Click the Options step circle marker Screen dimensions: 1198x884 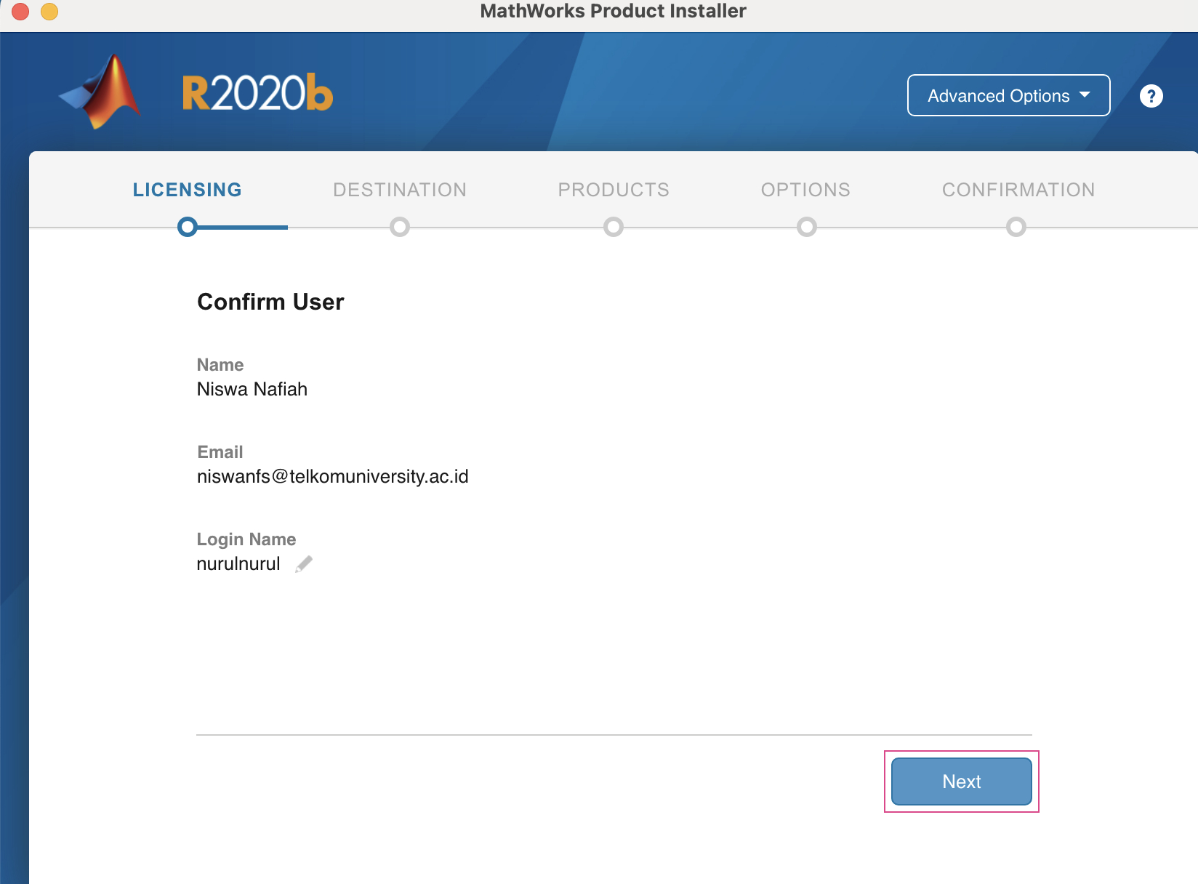806,228
